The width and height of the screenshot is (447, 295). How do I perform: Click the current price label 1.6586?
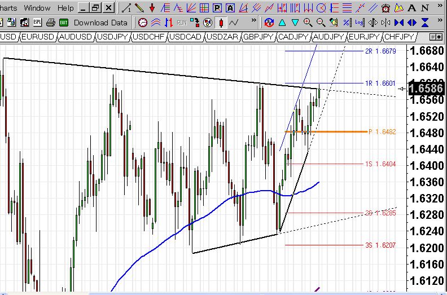(x=426, y=89)
